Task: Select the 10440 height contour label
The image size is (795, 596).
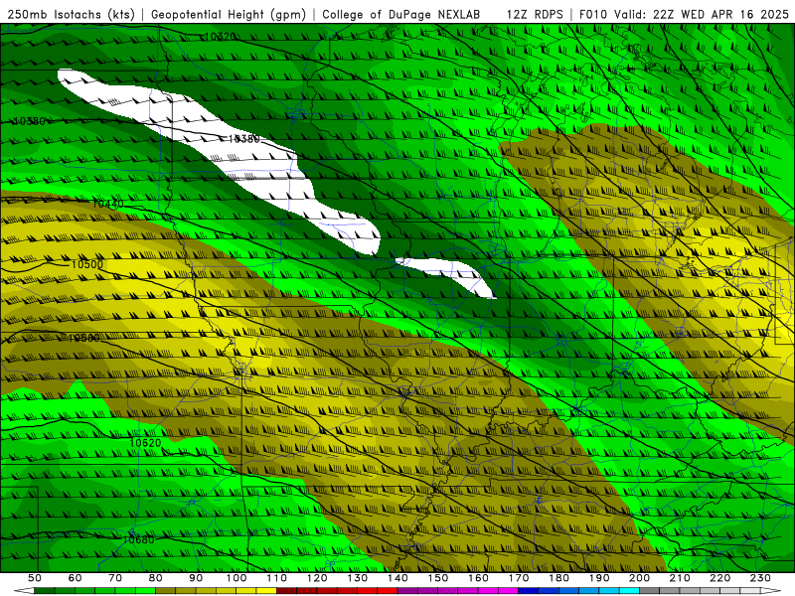Action: [107, 204]
